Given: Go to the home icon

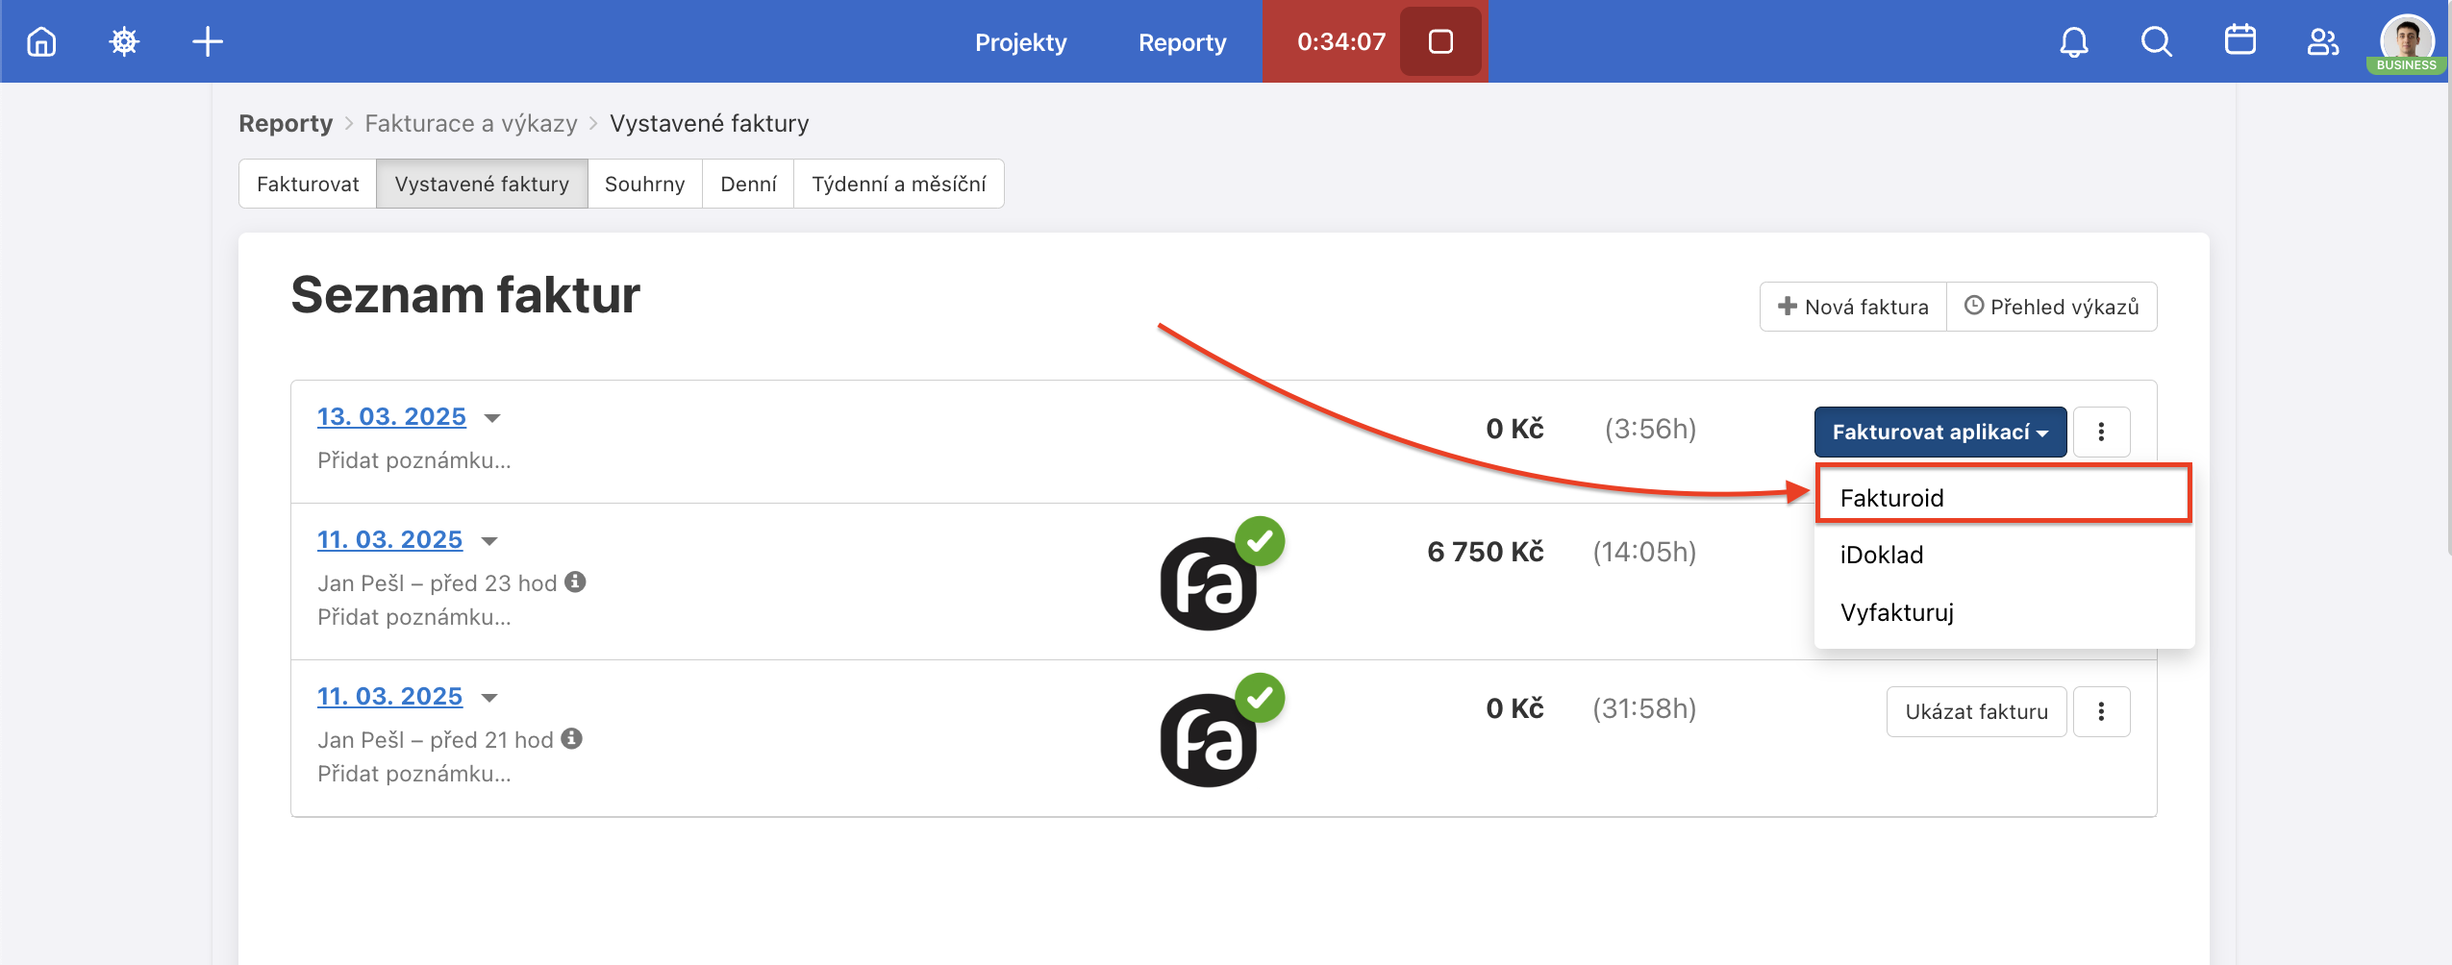Looking at the screenshot, I should point(41,41).
